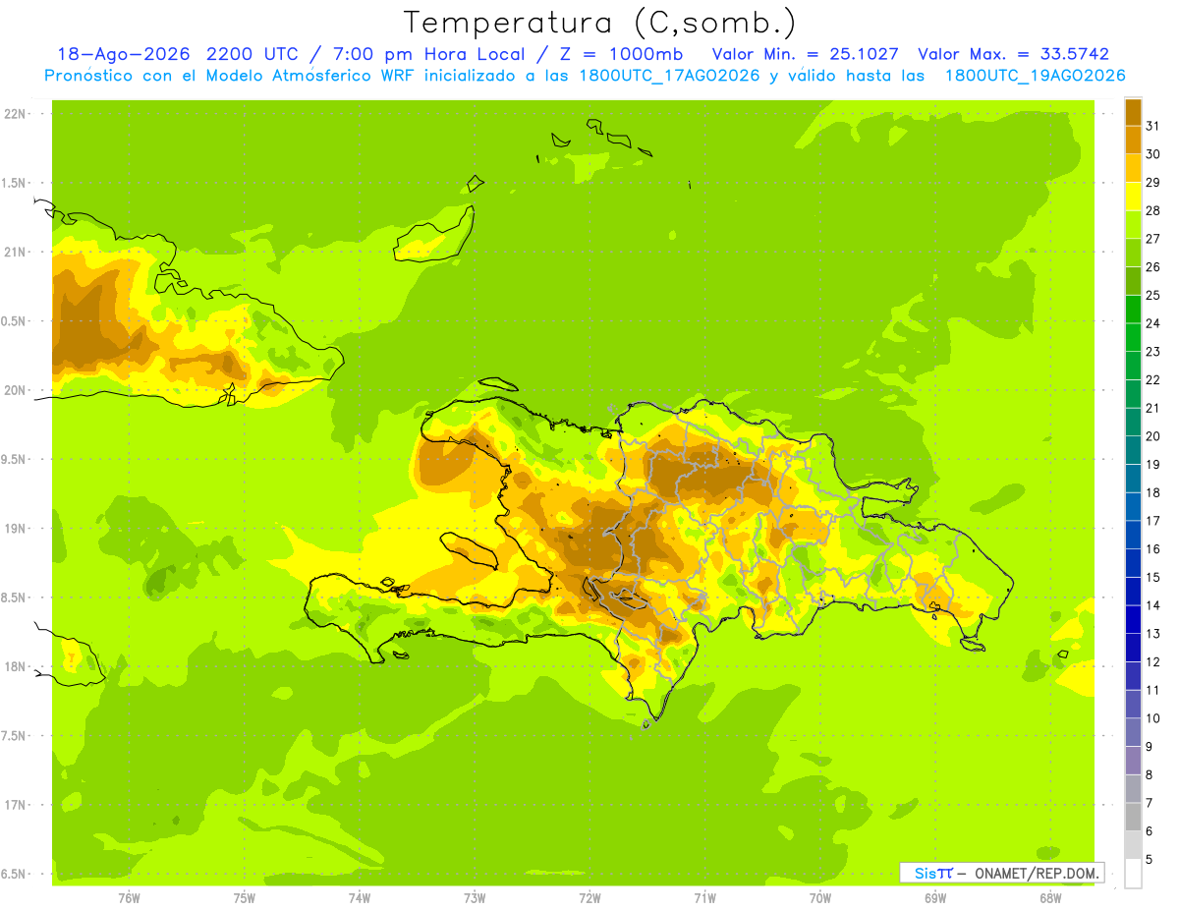Click the legend value "25"

[x=1152, y=295]
